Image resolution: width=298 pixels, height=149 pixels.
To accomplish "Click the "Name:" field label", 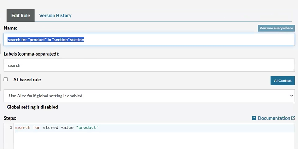I will tap(10, 28).
